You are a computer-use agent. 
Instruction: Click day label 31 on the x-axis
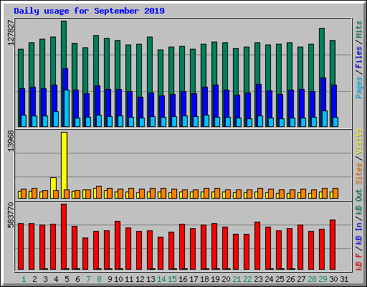pyautogui.click(x=344, y=279)
